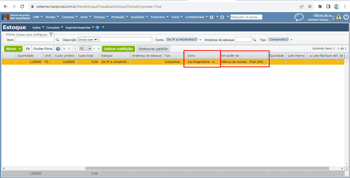Open the Tipo filter dropdown arrow
Image resolution: width=350 pixels, height=178 pixels.
[291, 40]
